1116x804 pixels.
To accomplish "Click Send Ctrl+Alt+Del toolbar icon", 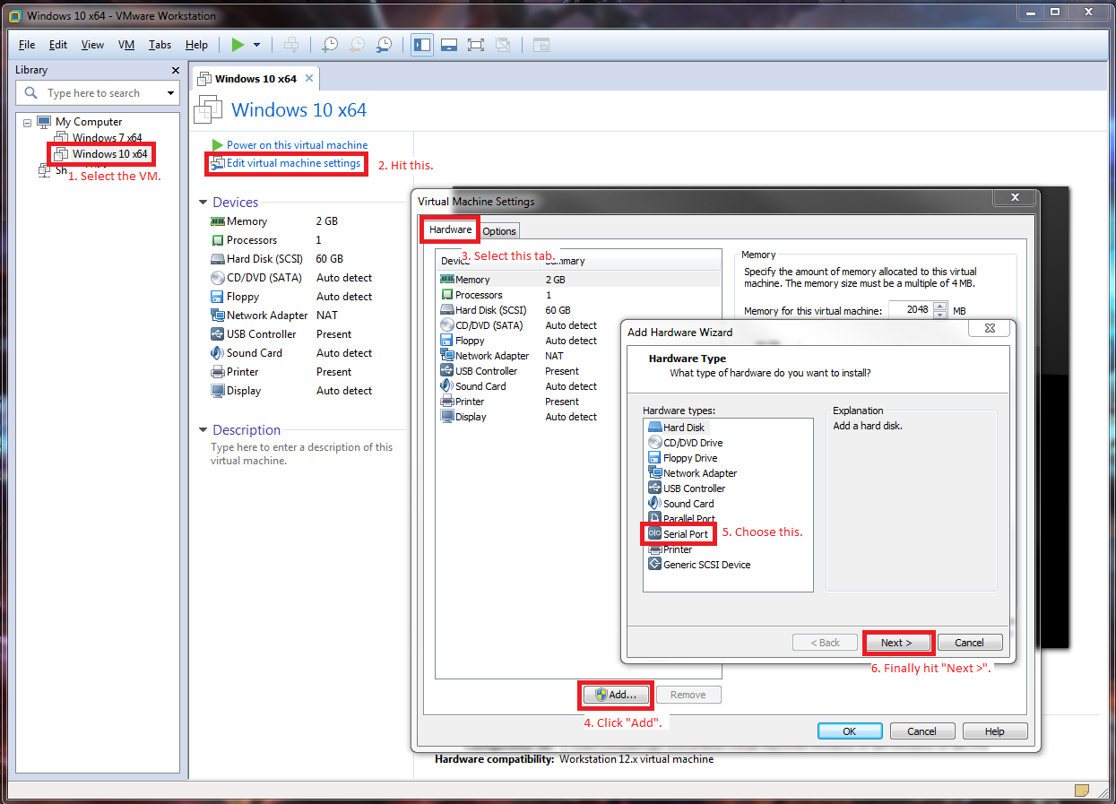I will coord(290,44).
